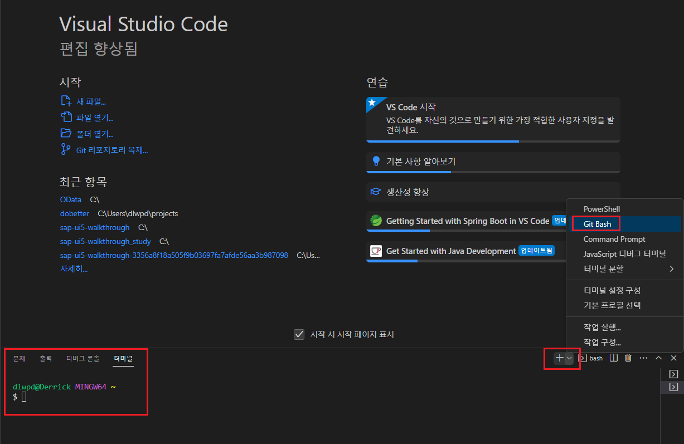Select the non-highlighted terminal entry in the side list
684x444 pixels.
click(673, 374)
